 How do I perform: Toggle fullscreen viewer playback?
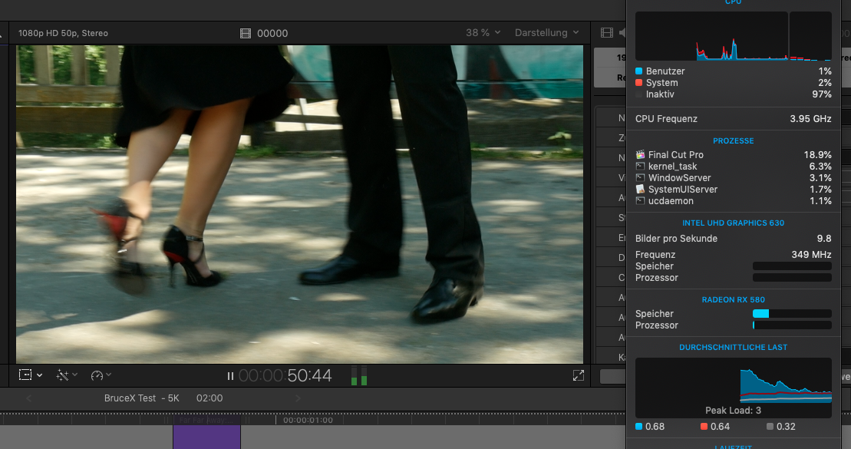coord(578,375)
